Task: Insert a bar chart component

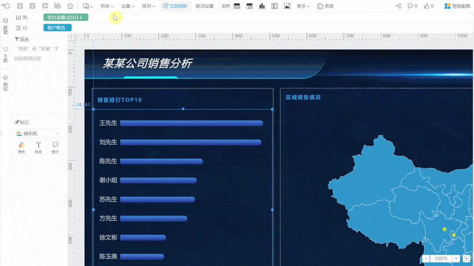Action: (x=262, y=6)
